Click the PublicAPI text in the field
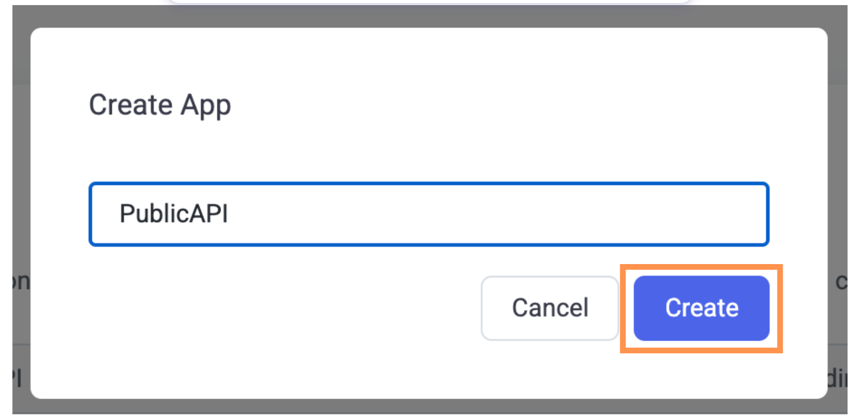 [x=174, y=214]
